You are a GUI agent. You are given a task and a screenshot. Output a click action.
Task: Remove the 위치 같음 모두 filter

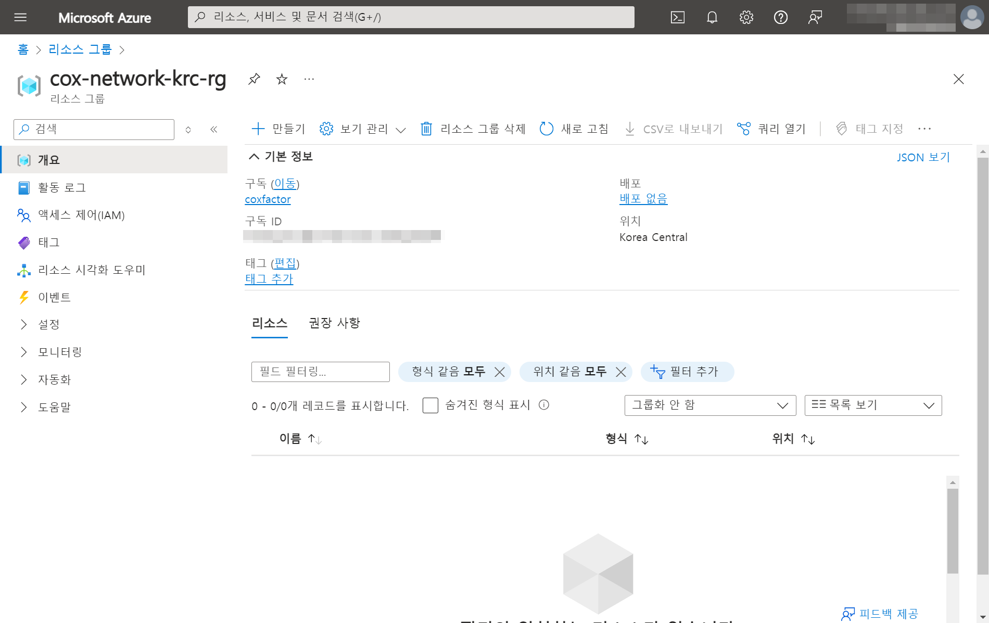point(620,372)
